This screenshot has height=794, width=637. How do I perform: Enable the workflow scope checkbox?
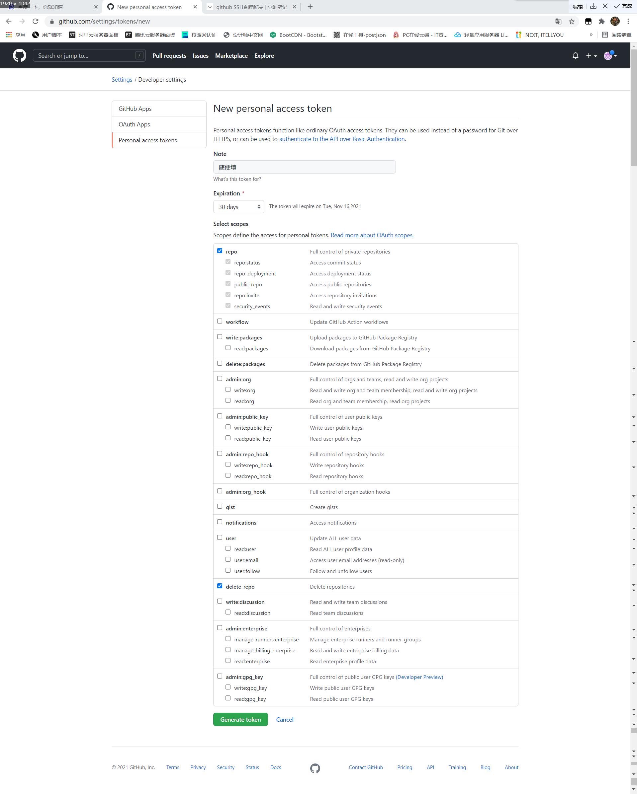220,321
